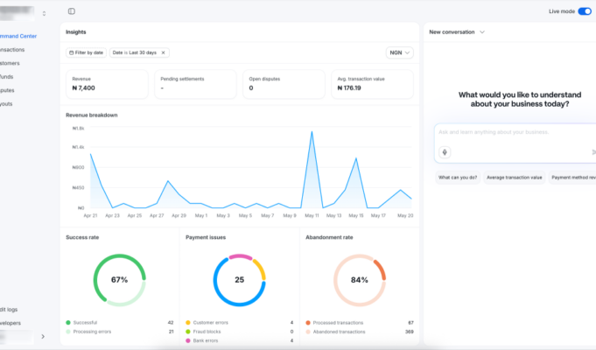Go to Transactions in the sidebar

tap(12, 50)
